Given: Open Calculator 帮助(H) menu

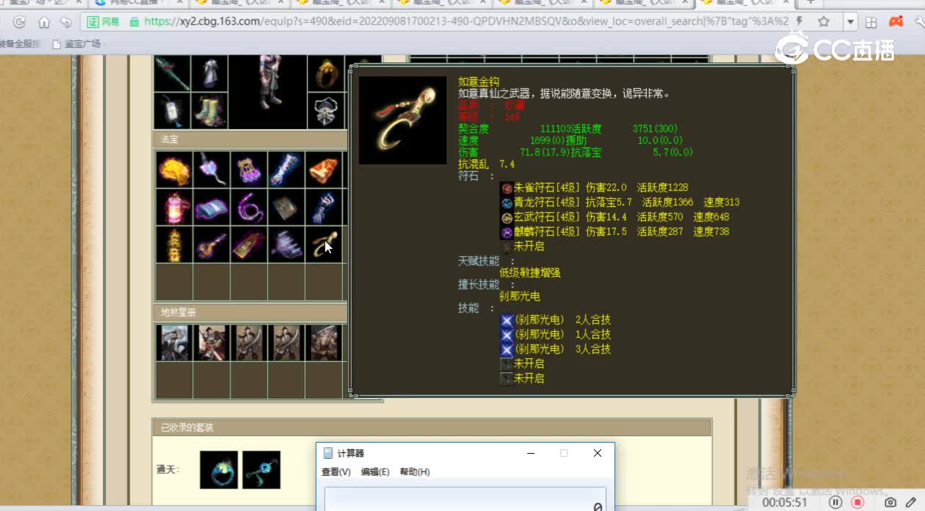Looking at the screenshot, I should [x=415, y=472].
